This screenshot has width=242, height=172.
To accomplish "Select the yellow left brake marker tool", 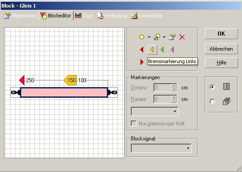I will click(x=152, y=50).
